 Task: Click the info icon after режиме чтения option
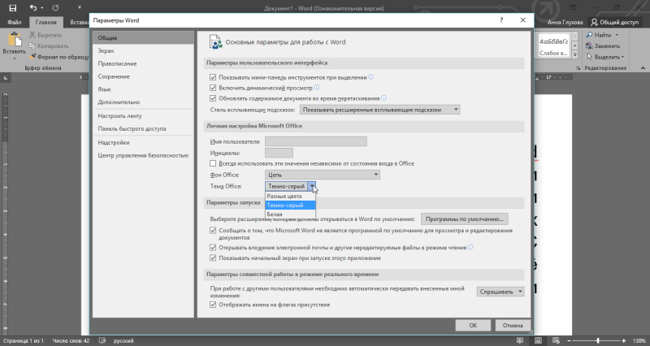pos(470,248)
